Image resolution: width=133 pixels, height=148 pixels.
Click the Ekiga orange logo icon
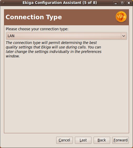[x=121, y=17]
